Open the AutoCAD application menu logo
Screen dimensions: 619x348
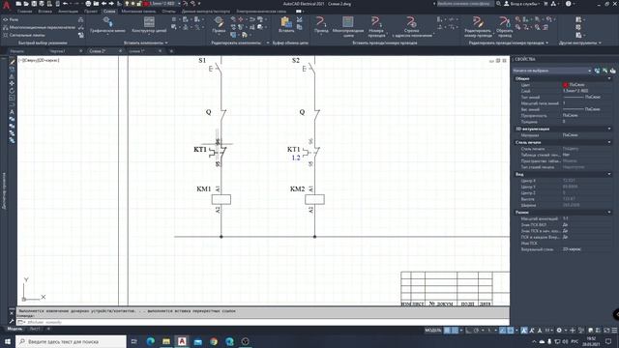pyautogui.click(x=6, y=5)
